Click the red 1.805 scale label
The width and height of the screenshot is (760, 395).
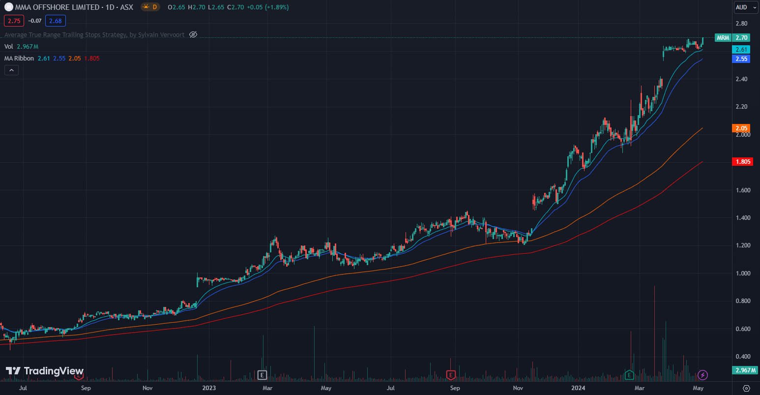pyautogui.click(x=742, y=162)
